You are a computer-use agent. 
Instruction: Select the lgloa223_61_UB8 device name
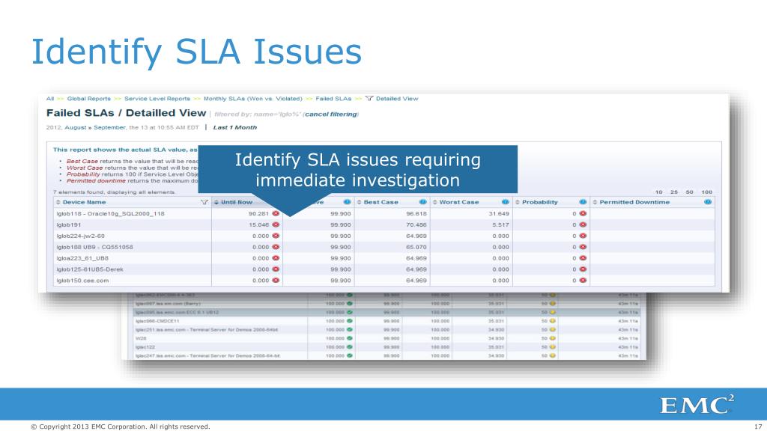[x=82, y=258]
